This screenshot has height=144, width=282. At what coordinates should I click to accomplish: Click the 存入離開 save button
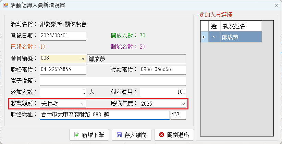pyautogui.click(x=132, y=135)
